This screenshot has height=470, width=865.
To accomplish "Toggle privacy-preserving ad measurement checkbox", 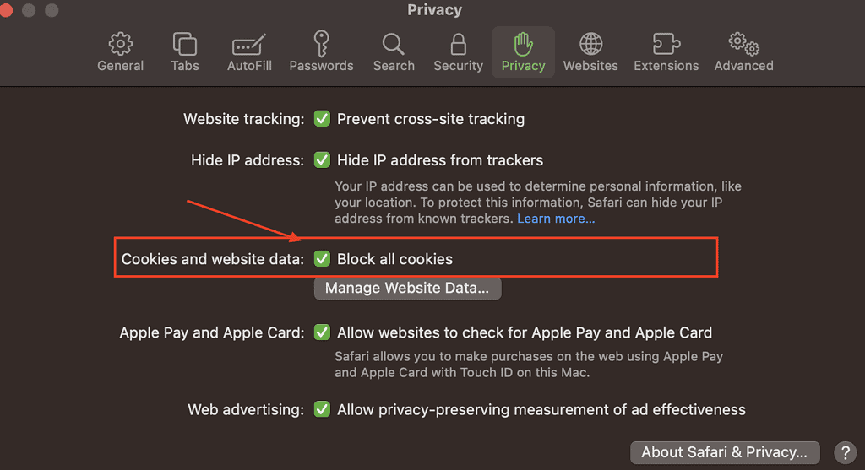I will [322, 410].
